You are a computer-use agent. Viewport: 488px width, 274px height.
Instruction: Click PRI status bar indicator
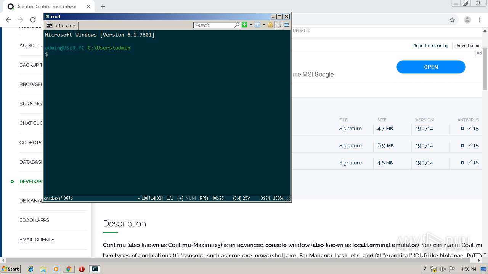pos(204,198)
